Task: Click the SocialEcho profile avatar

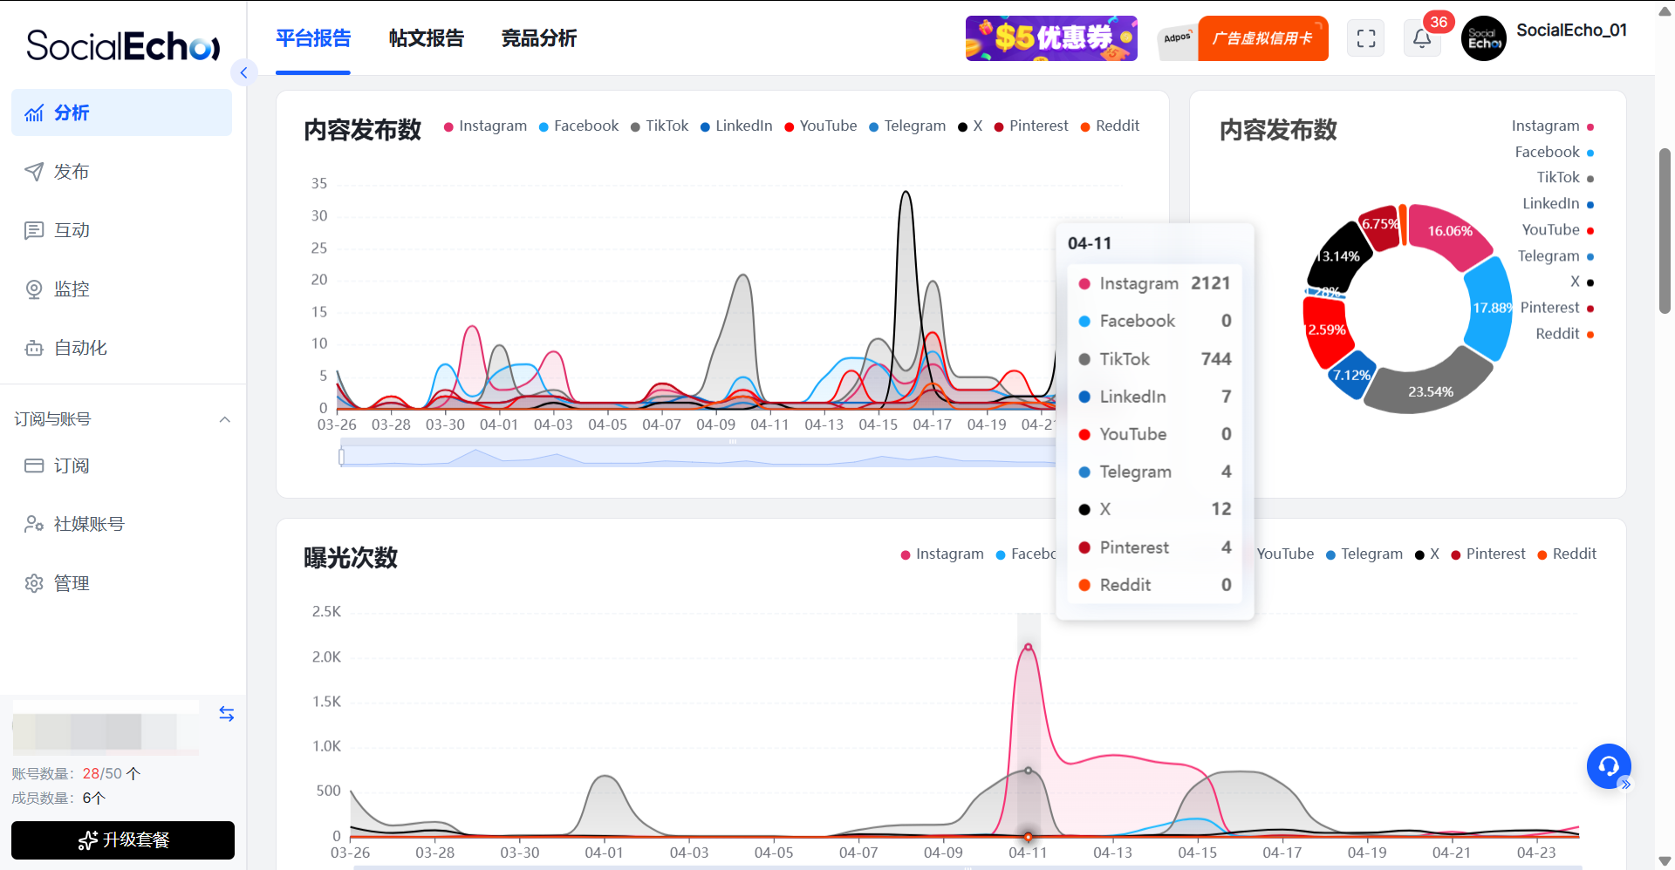Action: click(x=1484, y=38)
